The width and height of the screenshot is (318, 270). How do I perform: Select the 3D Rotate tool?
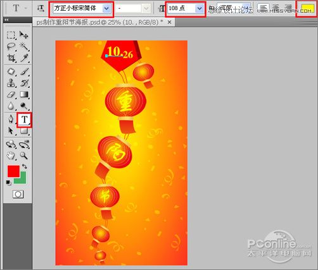pos(11,144)
